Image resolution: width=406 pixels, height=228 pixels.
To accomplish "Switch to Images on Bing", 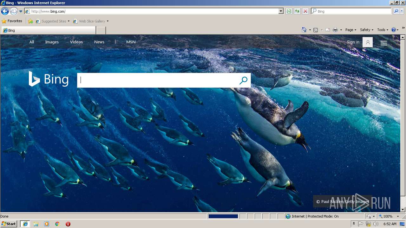I will 52,42.
